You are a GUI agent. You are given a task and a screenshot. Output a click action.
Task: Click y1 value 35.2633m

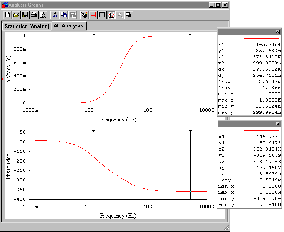[268, 51]
